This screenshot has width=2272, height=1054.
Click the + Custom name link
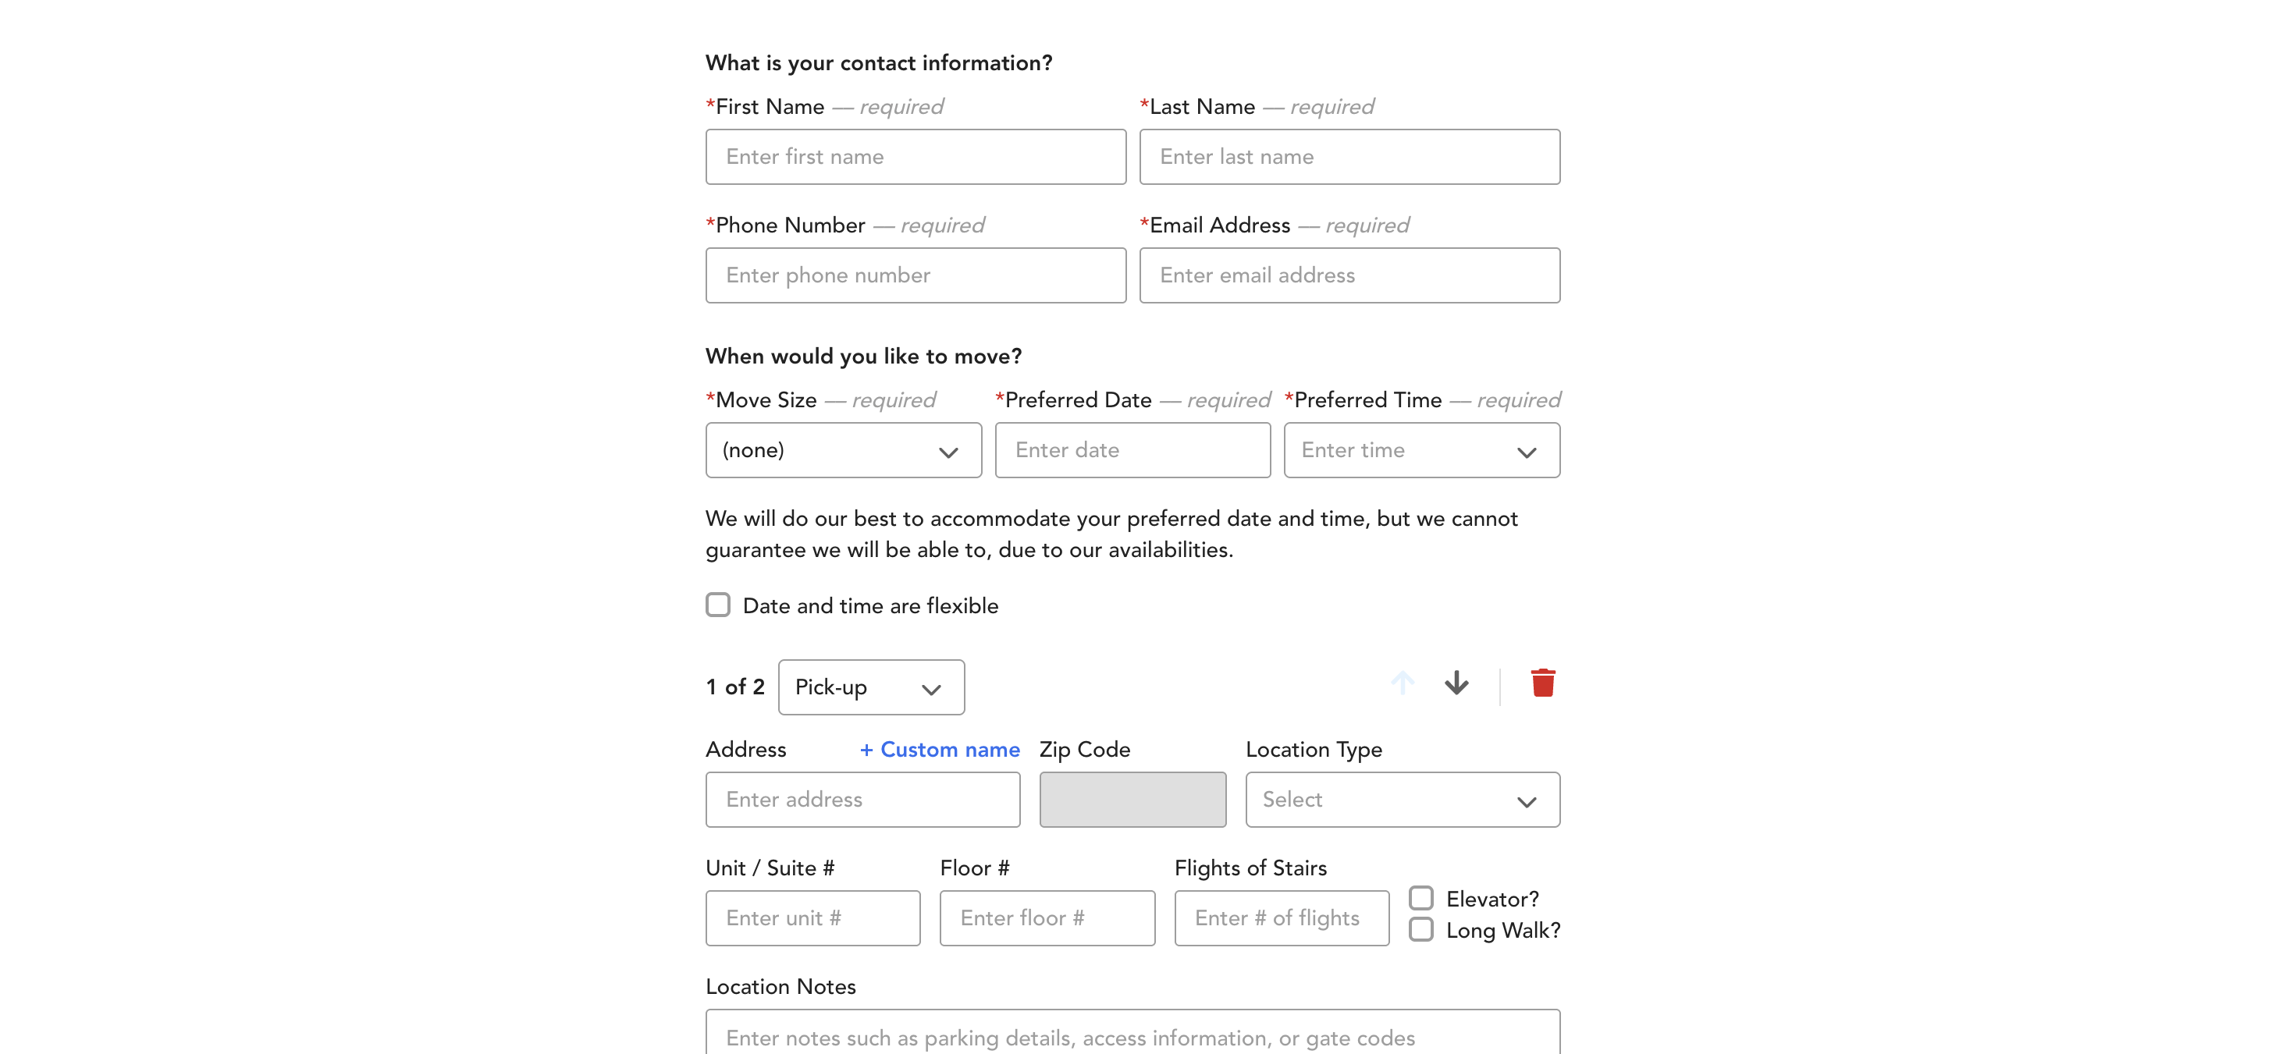coord(940,749)
